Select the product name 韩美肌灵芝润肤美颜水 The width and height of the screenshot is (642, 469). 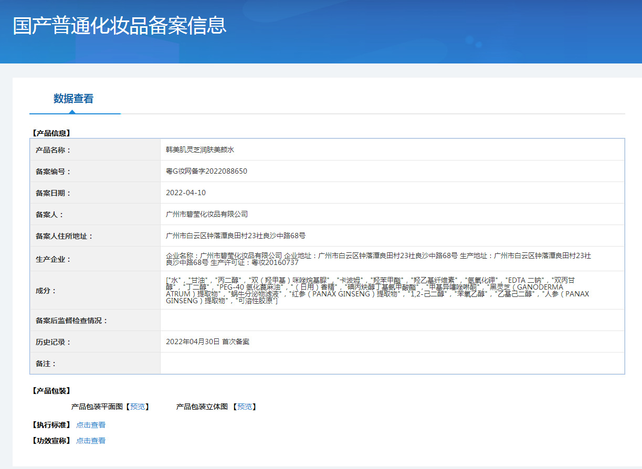coord(199,150)
